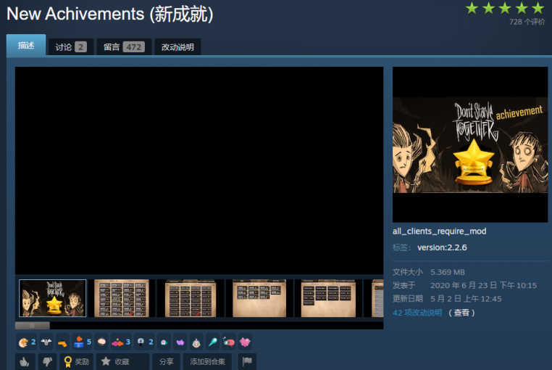Report this item with the flag icon
The height and width of the screenshot is (370, 552).
(x=248, y=361)
